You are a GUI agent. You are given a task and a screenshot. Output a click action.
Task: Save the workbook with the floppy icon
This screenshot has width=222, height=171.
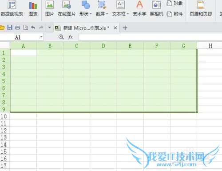[10, 28]
